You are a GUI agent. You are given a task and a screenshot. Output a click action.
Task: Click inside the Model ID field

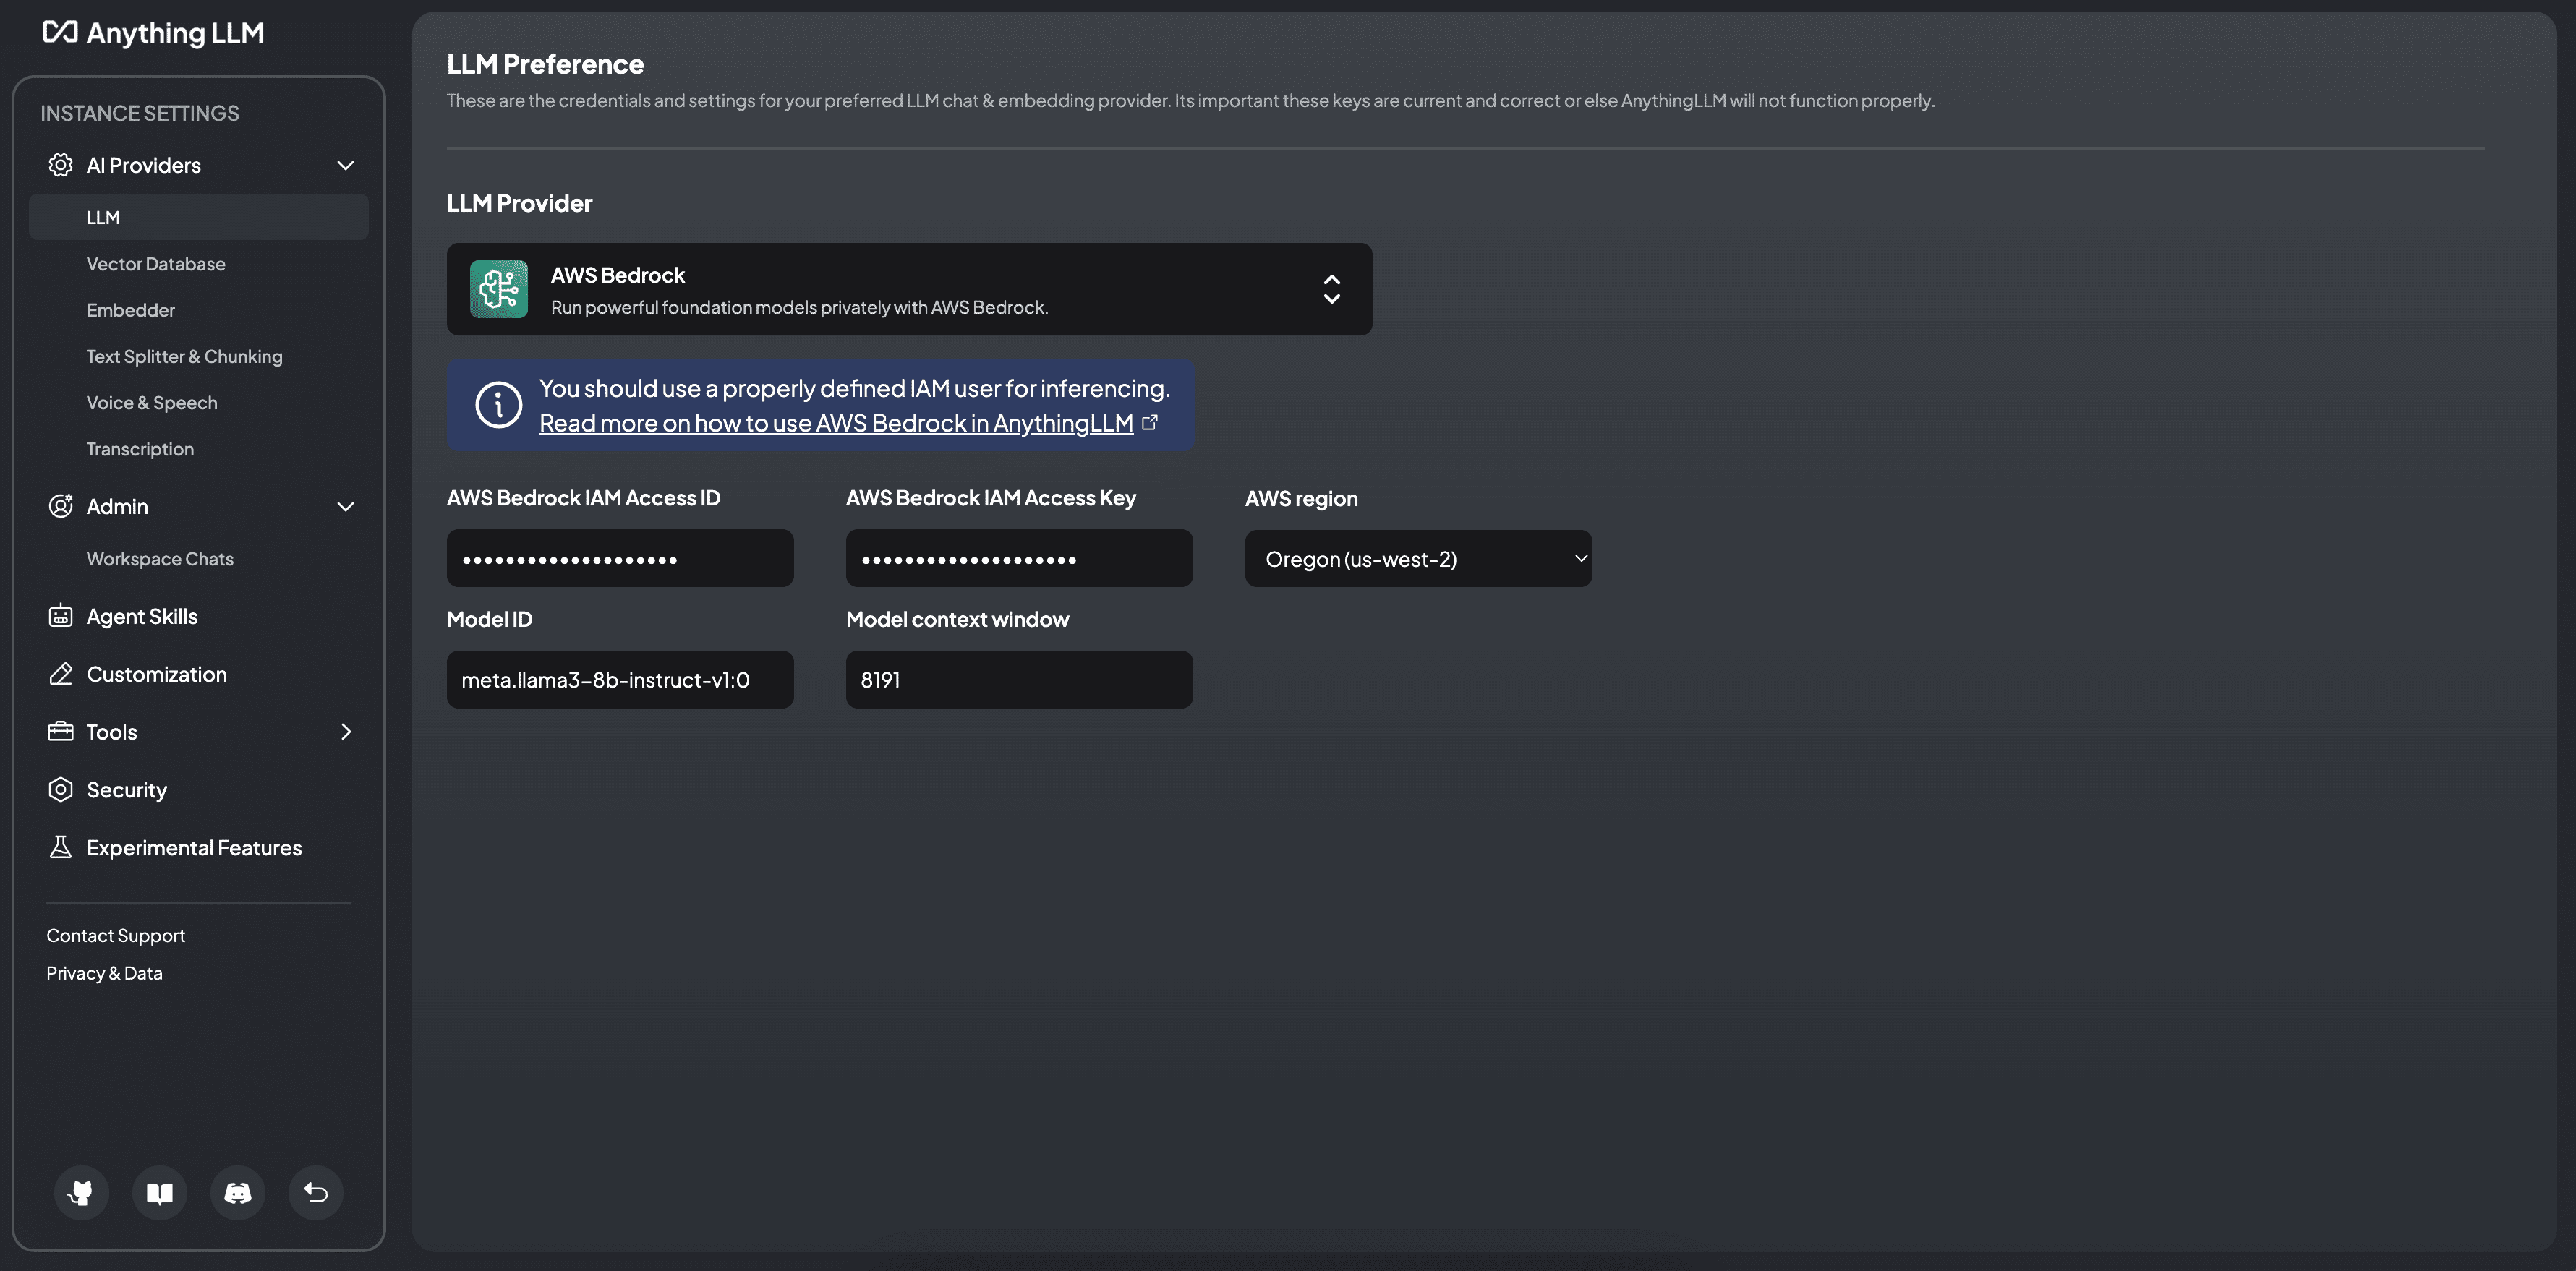pos(620,679)
